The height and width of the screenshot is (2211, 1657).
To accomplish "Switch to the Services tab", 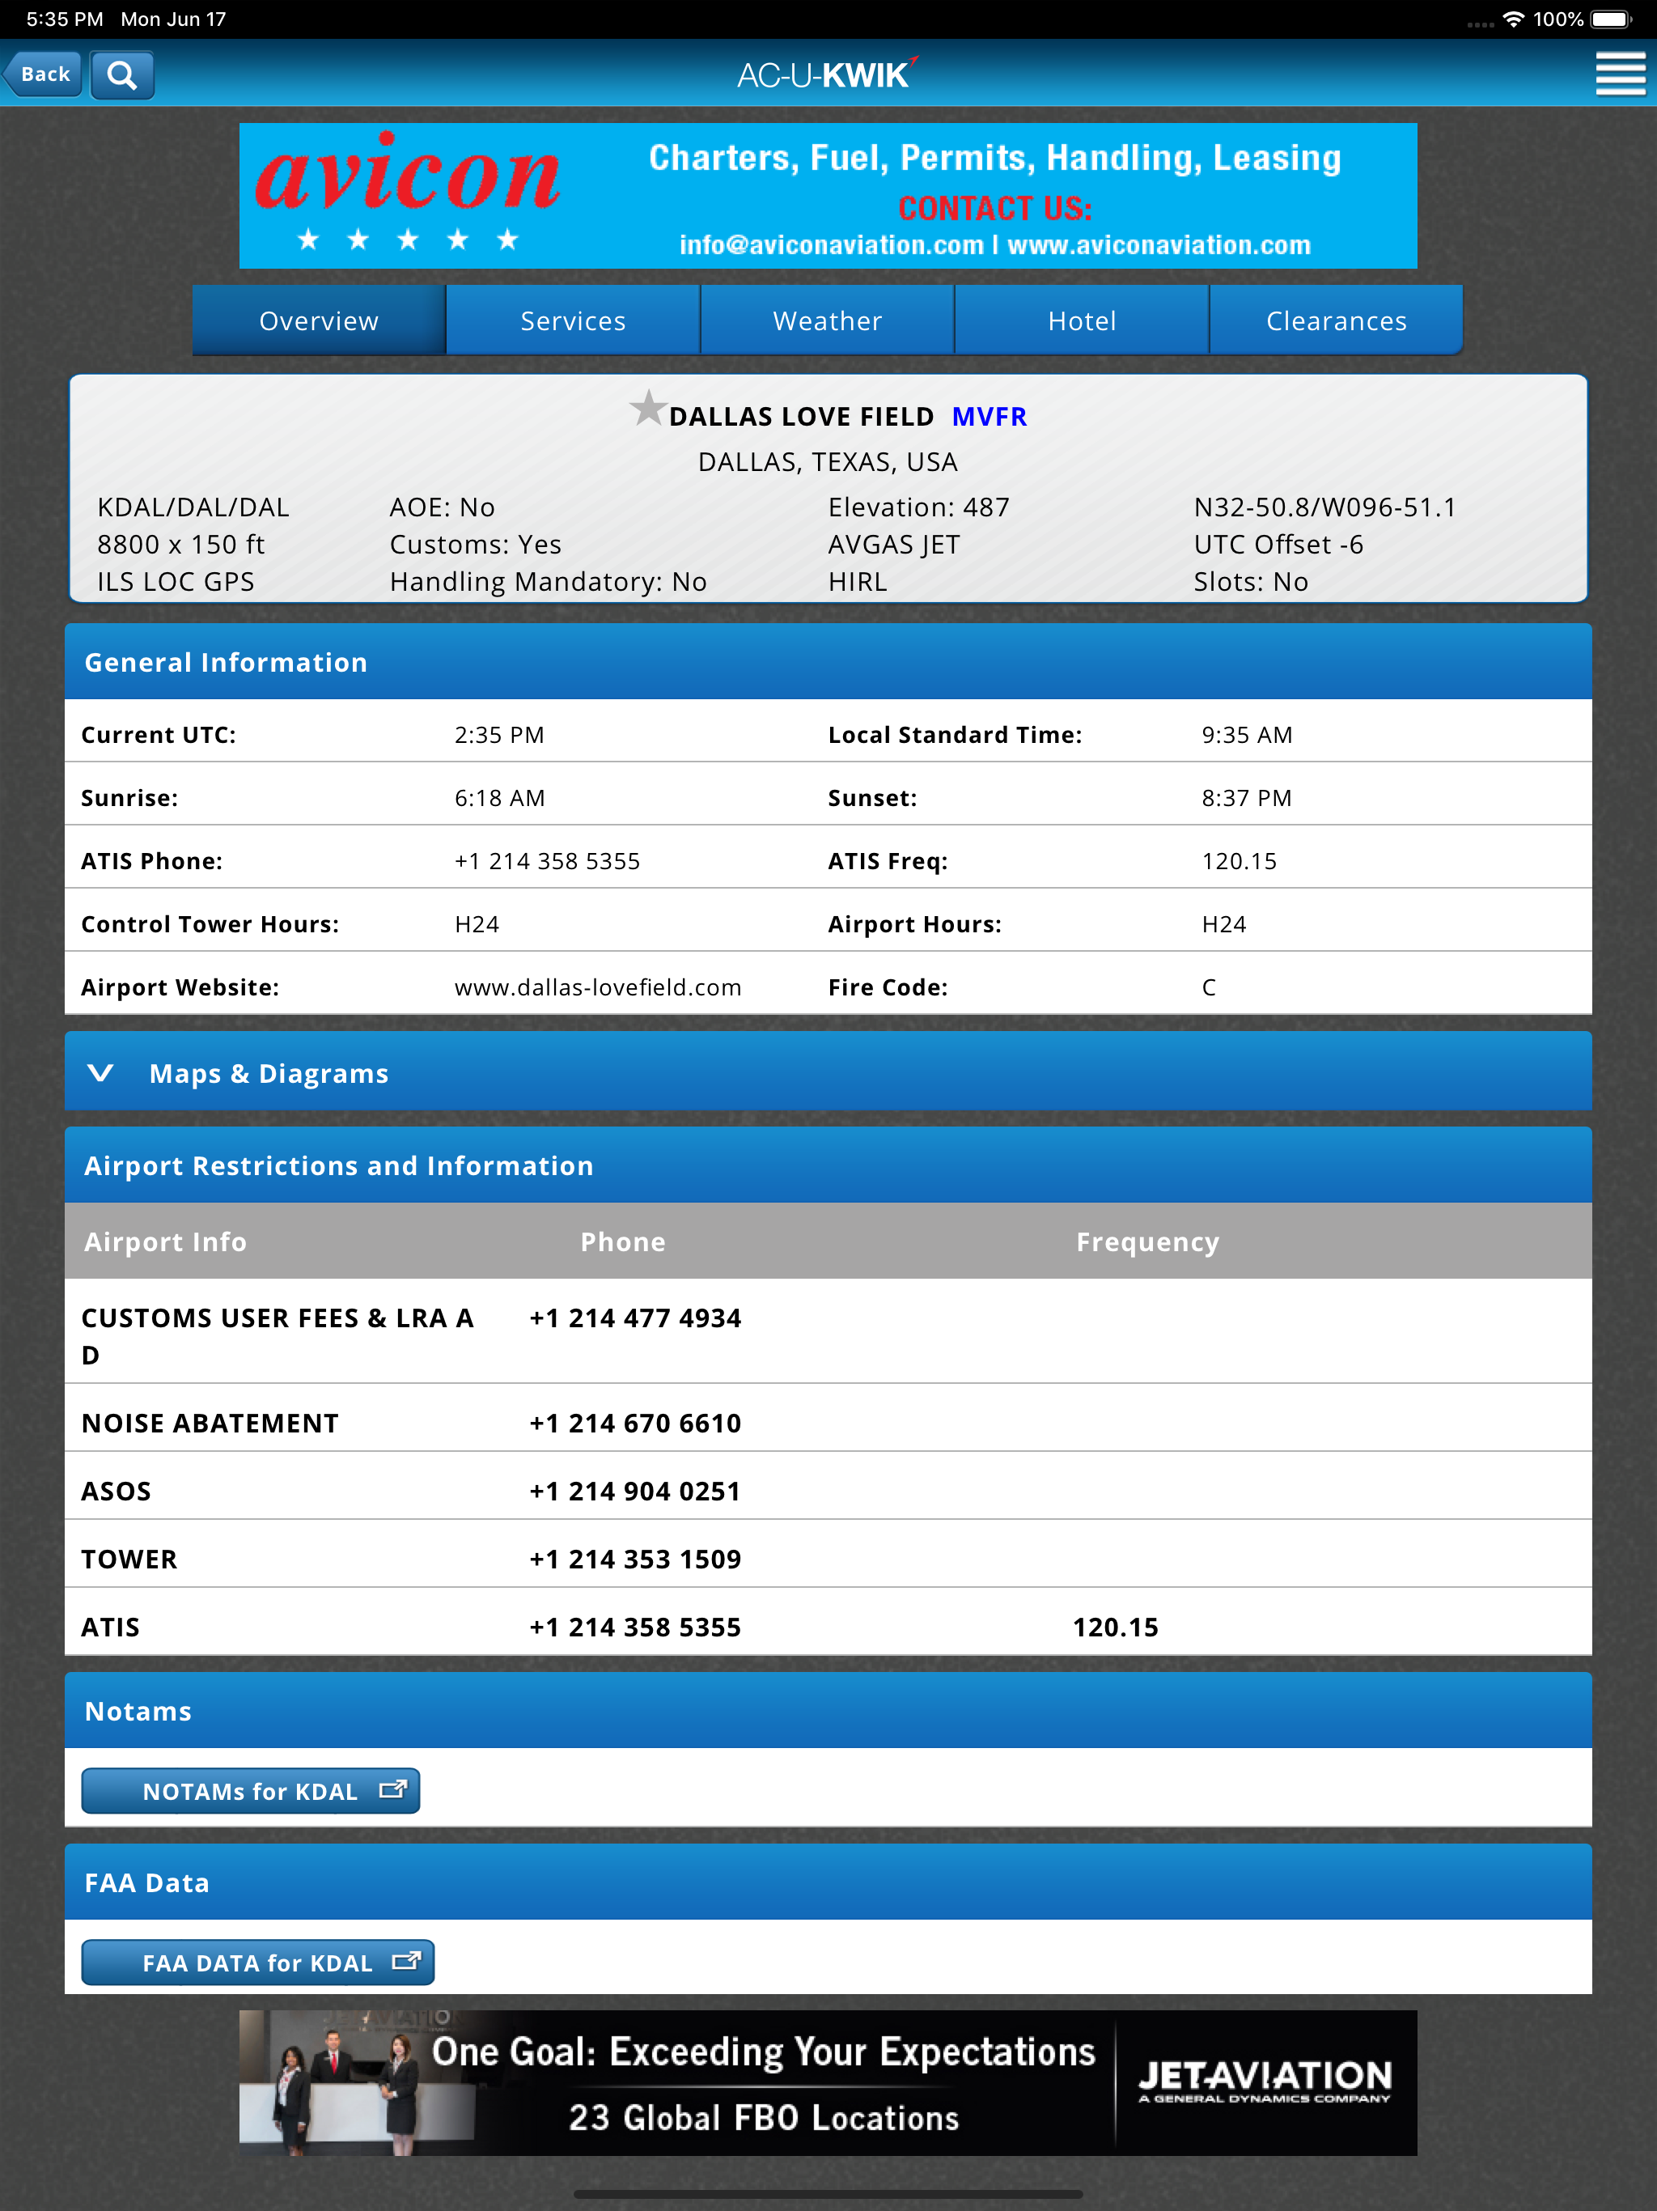I will 573,320.
